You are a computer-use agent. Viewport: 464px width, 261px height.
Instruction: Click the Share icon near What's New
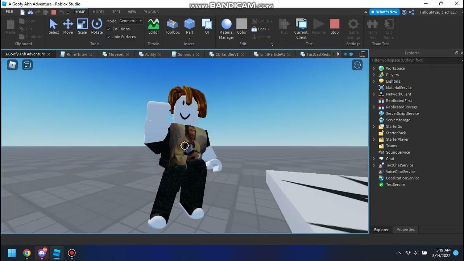411,12
